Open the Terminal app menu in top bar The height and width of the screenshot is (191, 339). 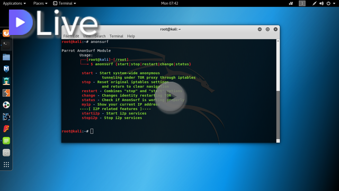(65, 3)
